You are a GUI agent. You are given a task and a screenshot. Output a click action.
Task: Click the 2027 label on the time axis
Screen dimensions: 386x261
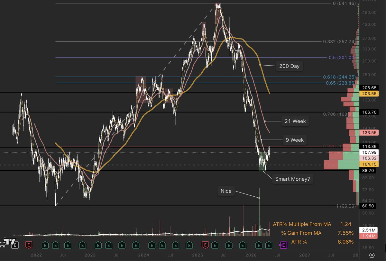pyautogui.click(x=305, y=255)
